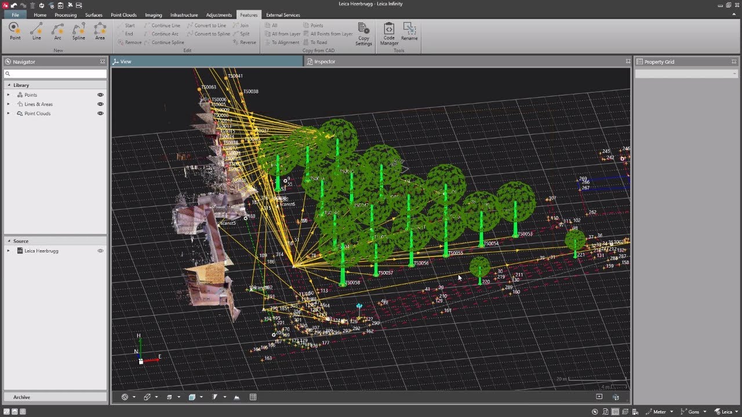Hide the Points library visibility eye

[100, 95]
